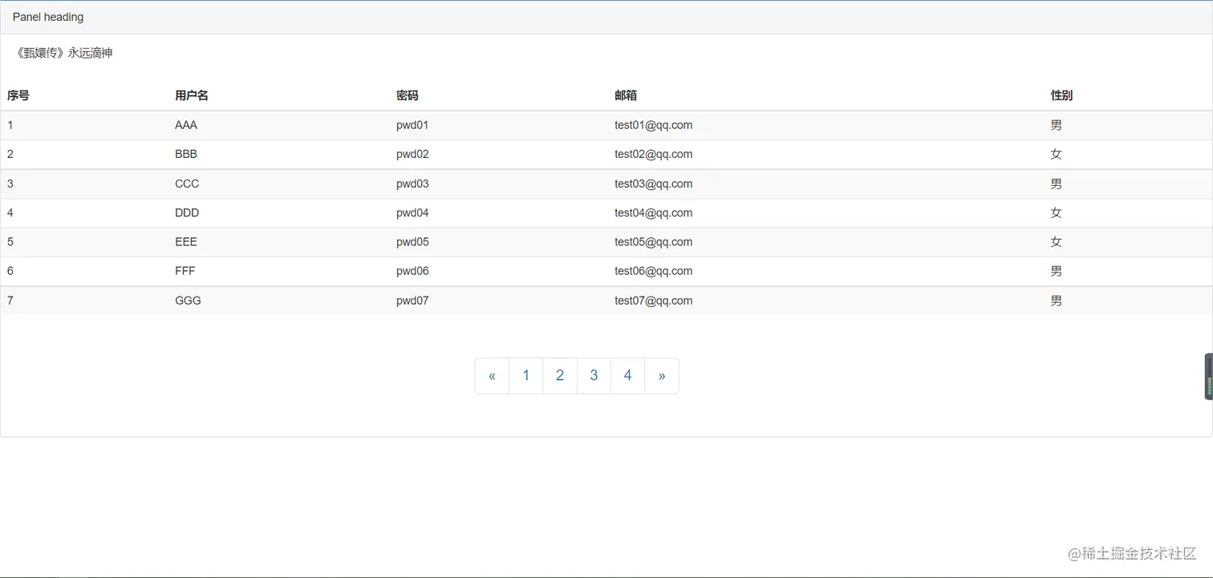This screenshot has height=578, width=1213.
Task: Click the 密码 column header
Action: 408,95
